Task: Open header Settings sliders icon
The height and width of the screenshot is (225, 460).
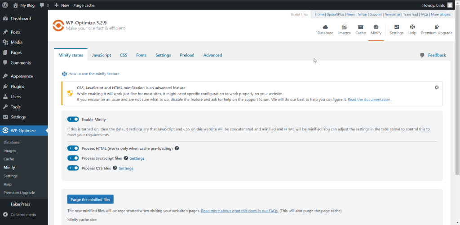Action: pyautogui.click(x=397, y=27)
